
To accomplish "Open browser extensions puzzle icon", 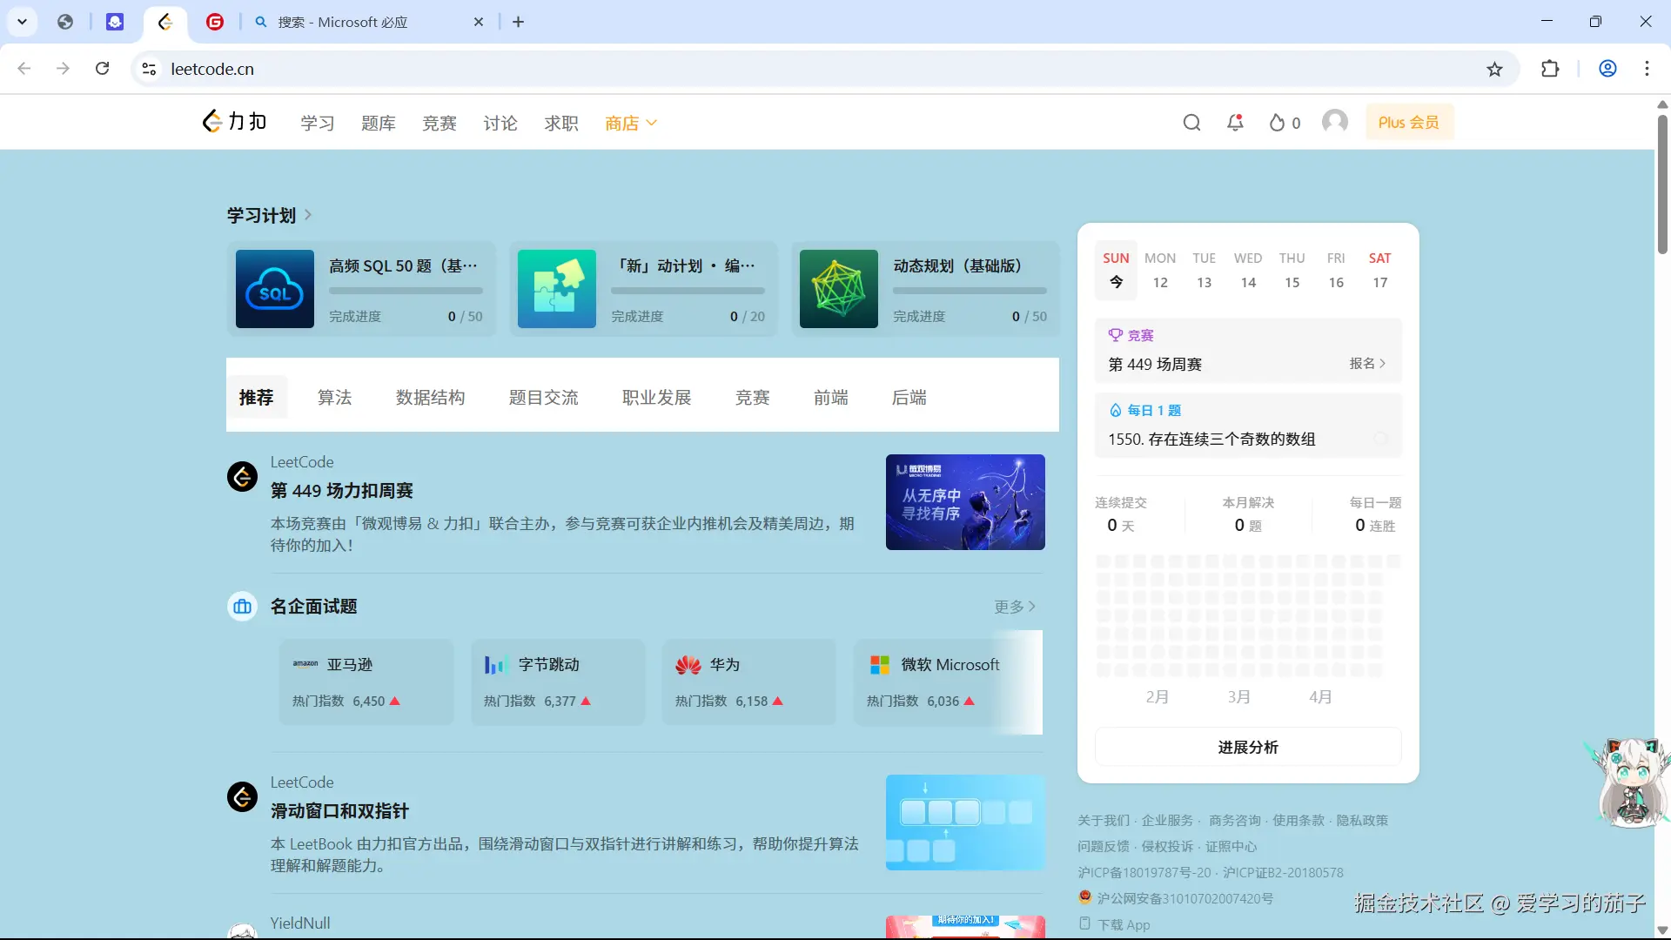I will tap(1550, 69).
